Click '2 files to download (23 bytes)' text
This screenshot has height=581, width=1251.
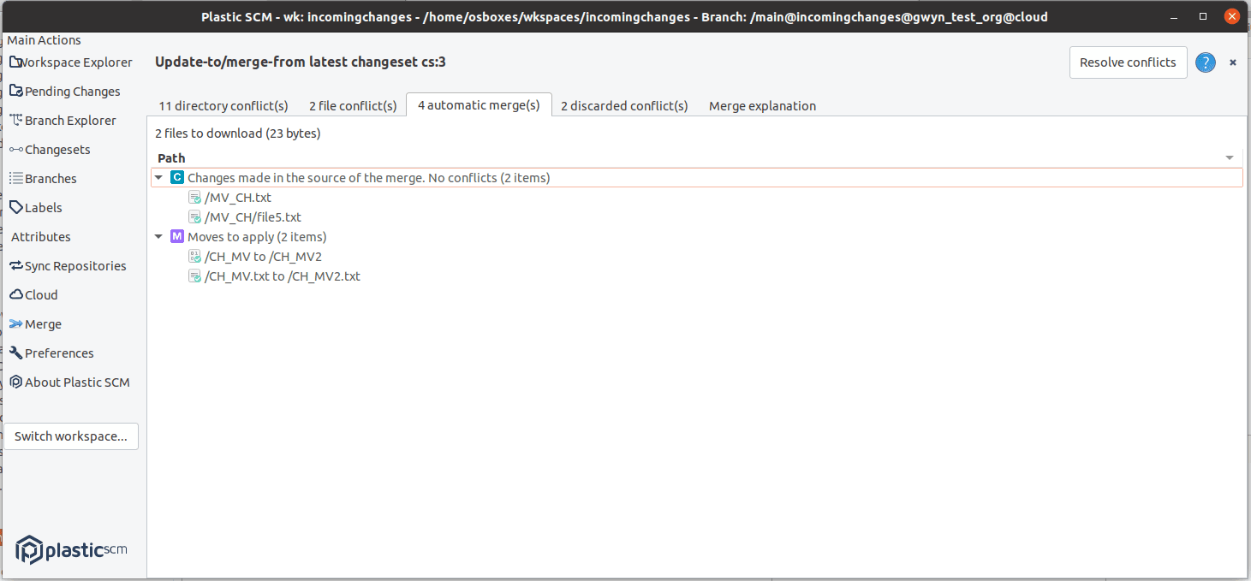(x=238, y=133)
